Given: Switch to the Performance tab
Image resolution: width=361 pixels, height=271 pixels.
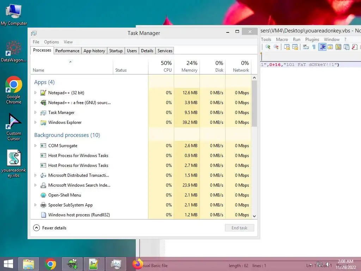Looking at the screenshot, I should coord(67,51).
